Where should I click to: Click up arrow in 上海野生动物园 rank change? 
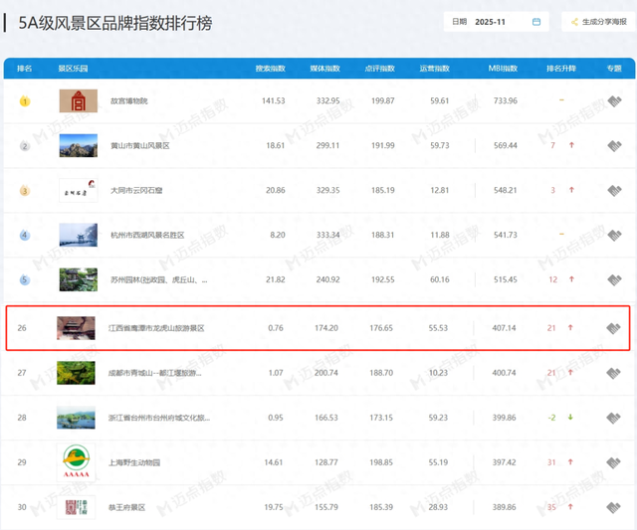coord(570,461)
